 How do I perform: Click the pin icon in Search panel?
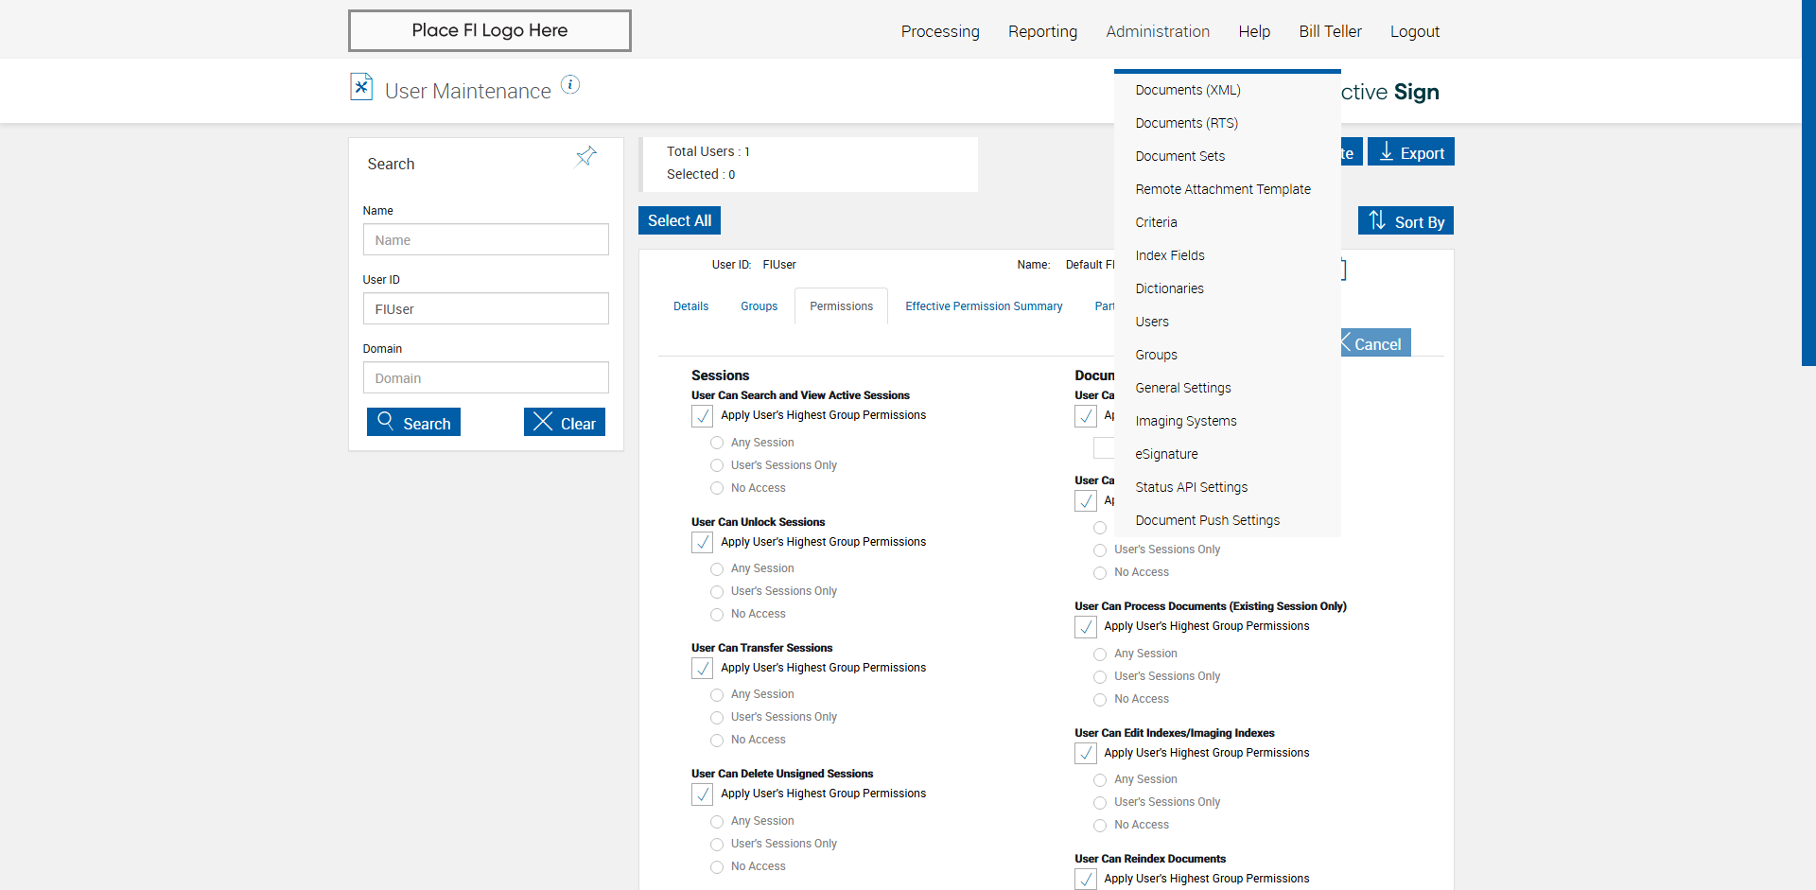pyautogui.click(x=586, y=156)
